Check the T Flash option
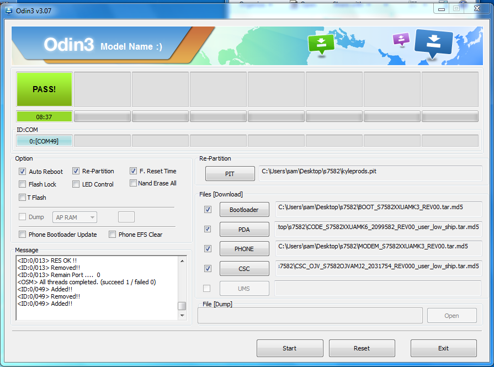494x367 pixels. 23,197
